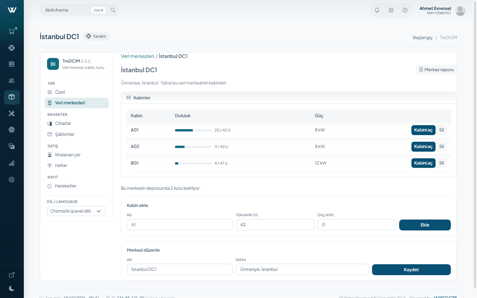Expand the Otomatik (panel dili) language dropdown
The height and width of the screenshot is (298, 477).
coord(77,211)
